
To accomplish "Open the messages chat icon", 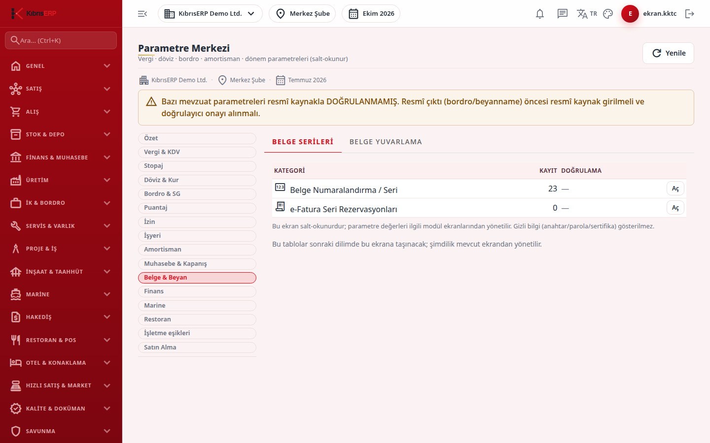I will pyautogui.click(x=563, y=14).
